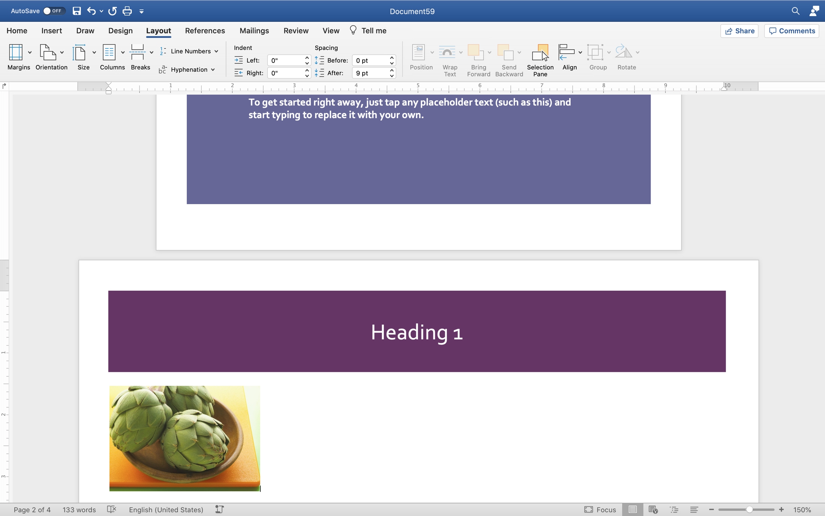Click the Tell me search button

pos(368,30)
